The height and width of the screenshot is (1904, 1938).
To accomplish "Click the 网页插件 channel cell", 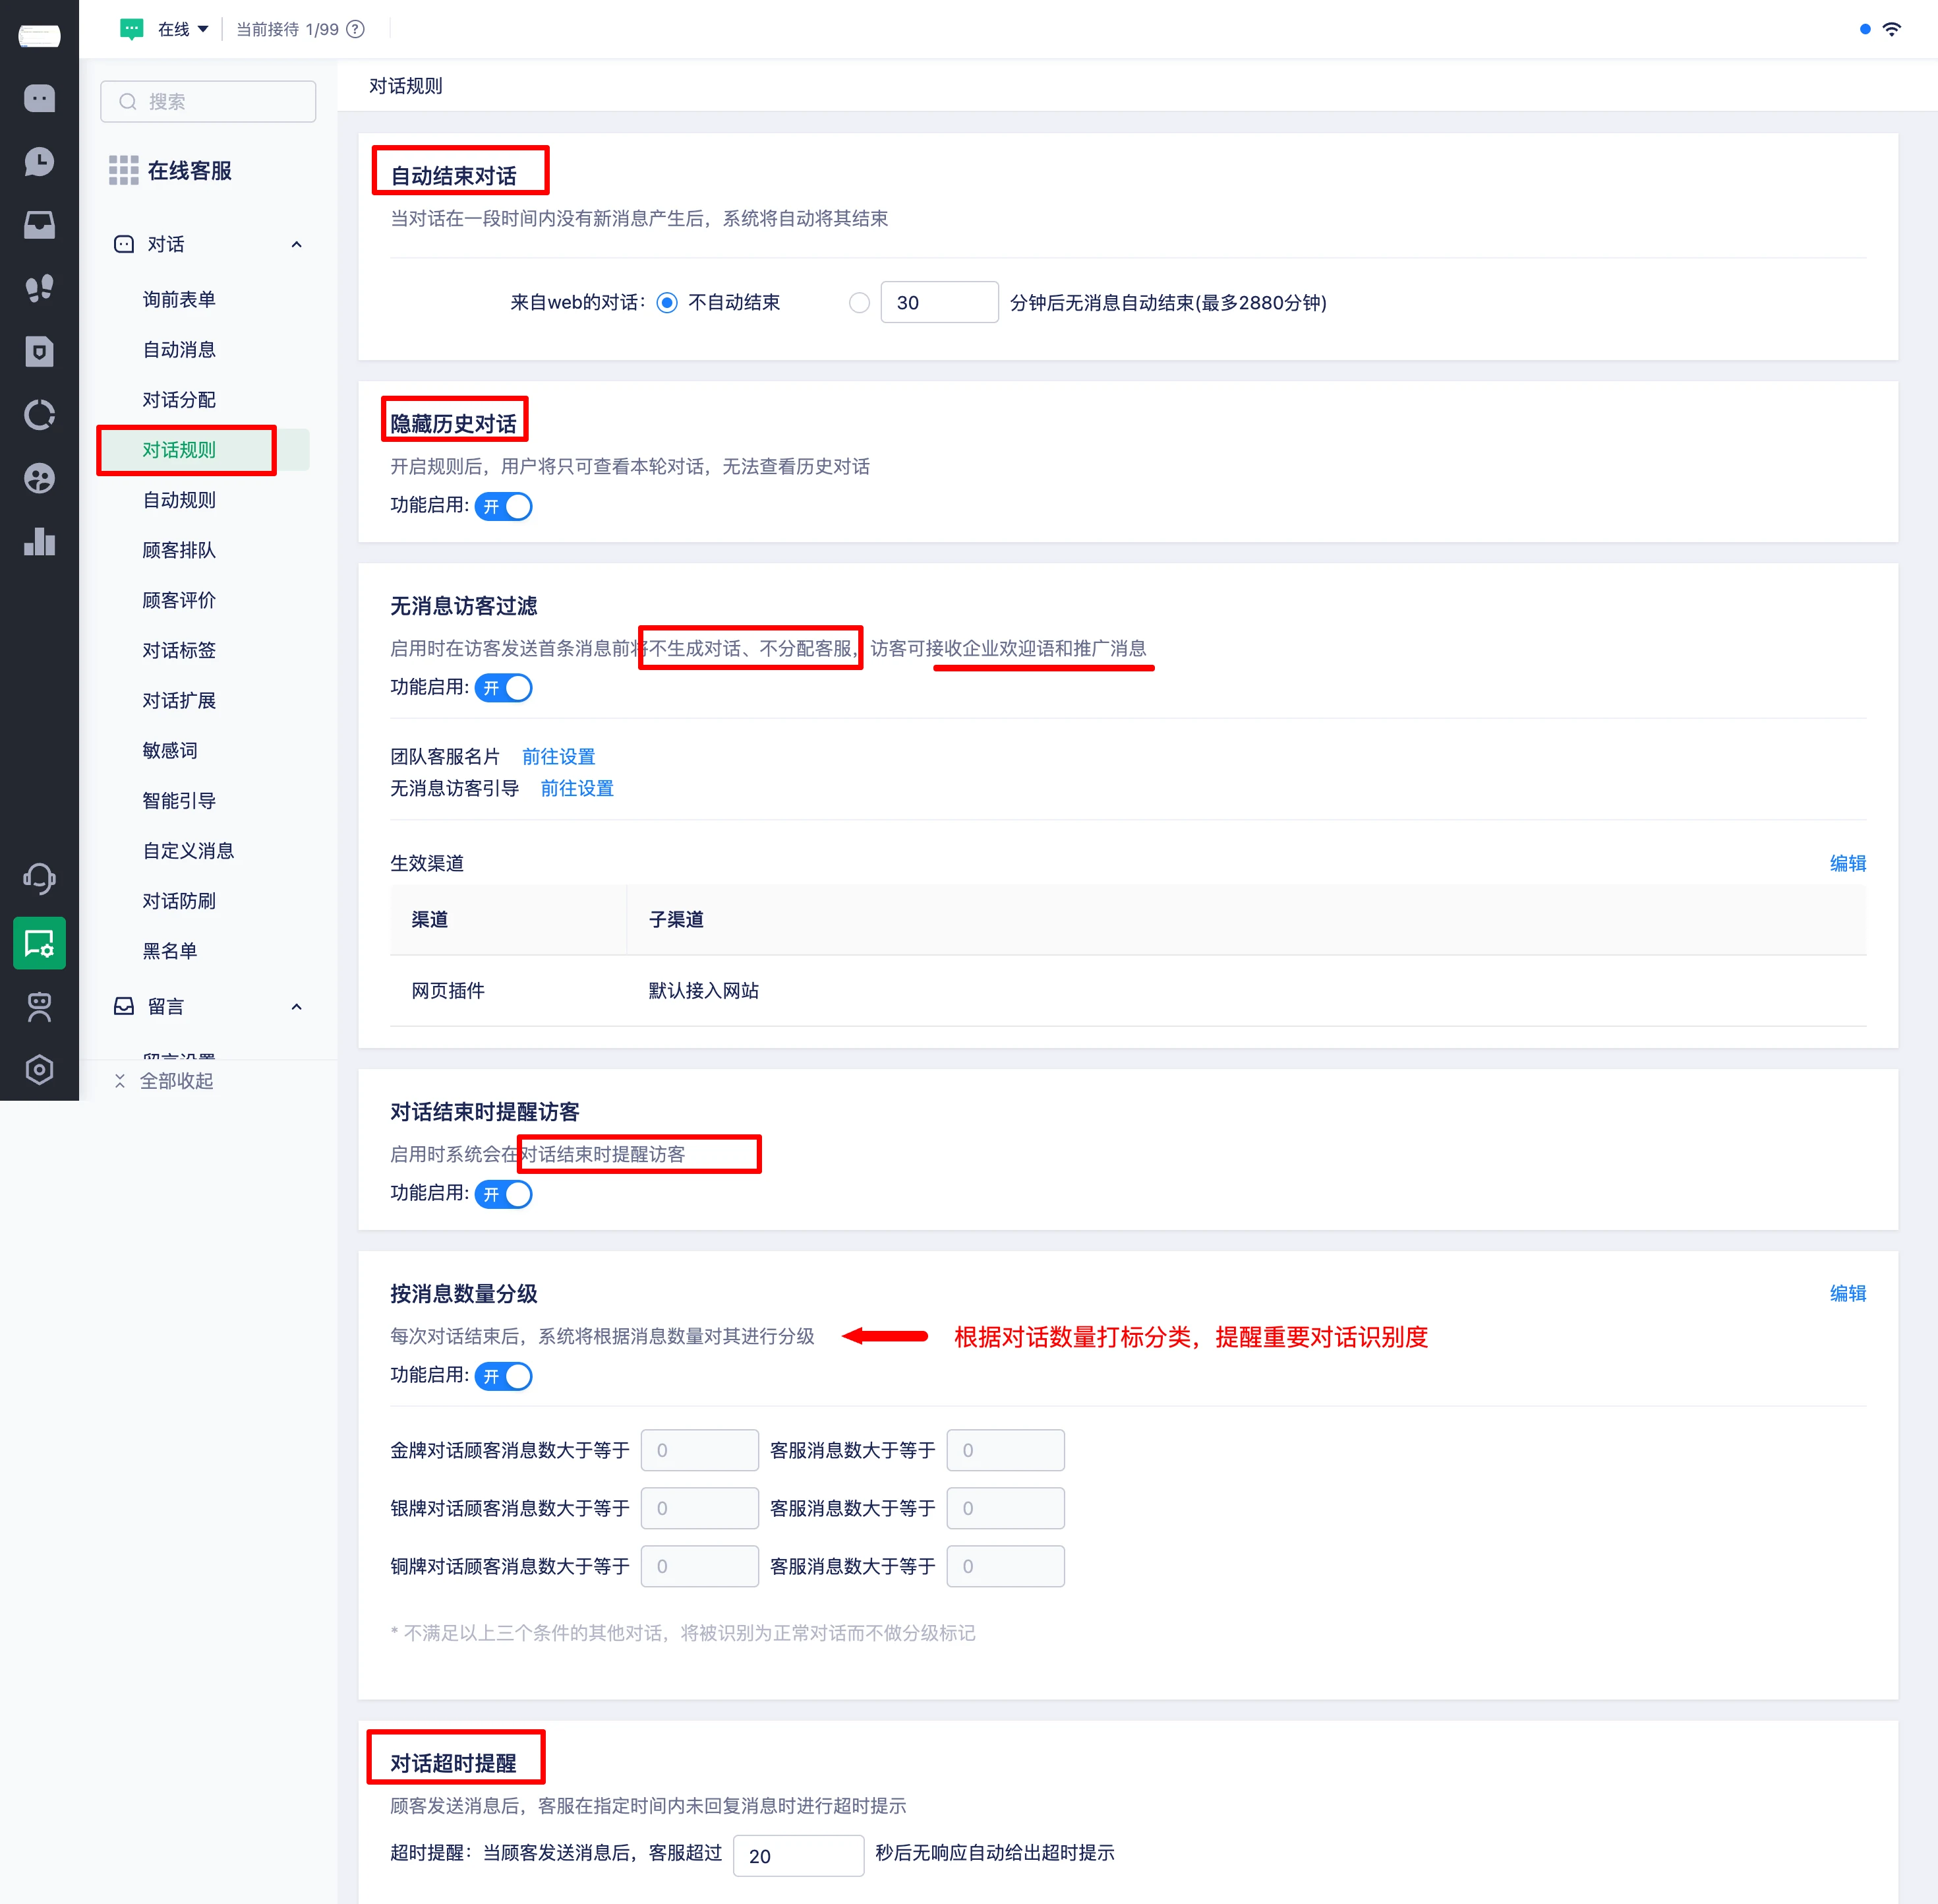I will 508,991.
